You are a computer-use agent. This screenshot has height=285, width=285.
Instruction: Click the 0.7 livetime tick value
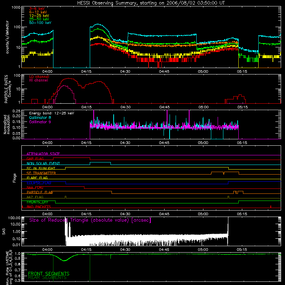click(17, 270)
